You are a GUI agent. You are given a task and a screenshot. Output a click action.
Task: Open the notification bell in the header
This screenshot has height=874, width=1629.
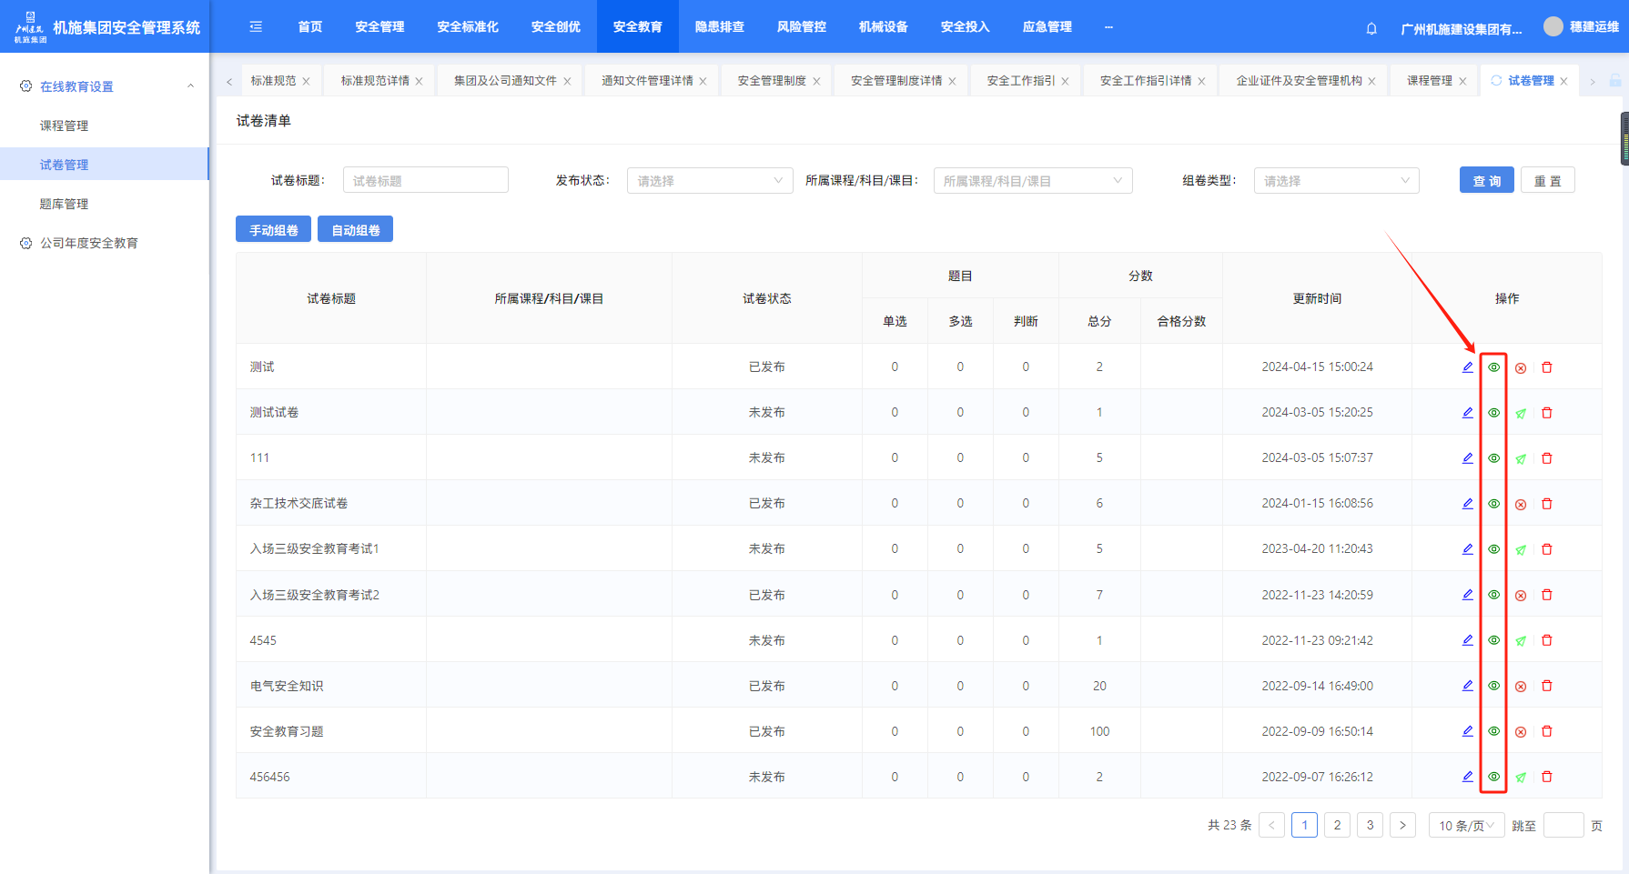coord(1371,28)
